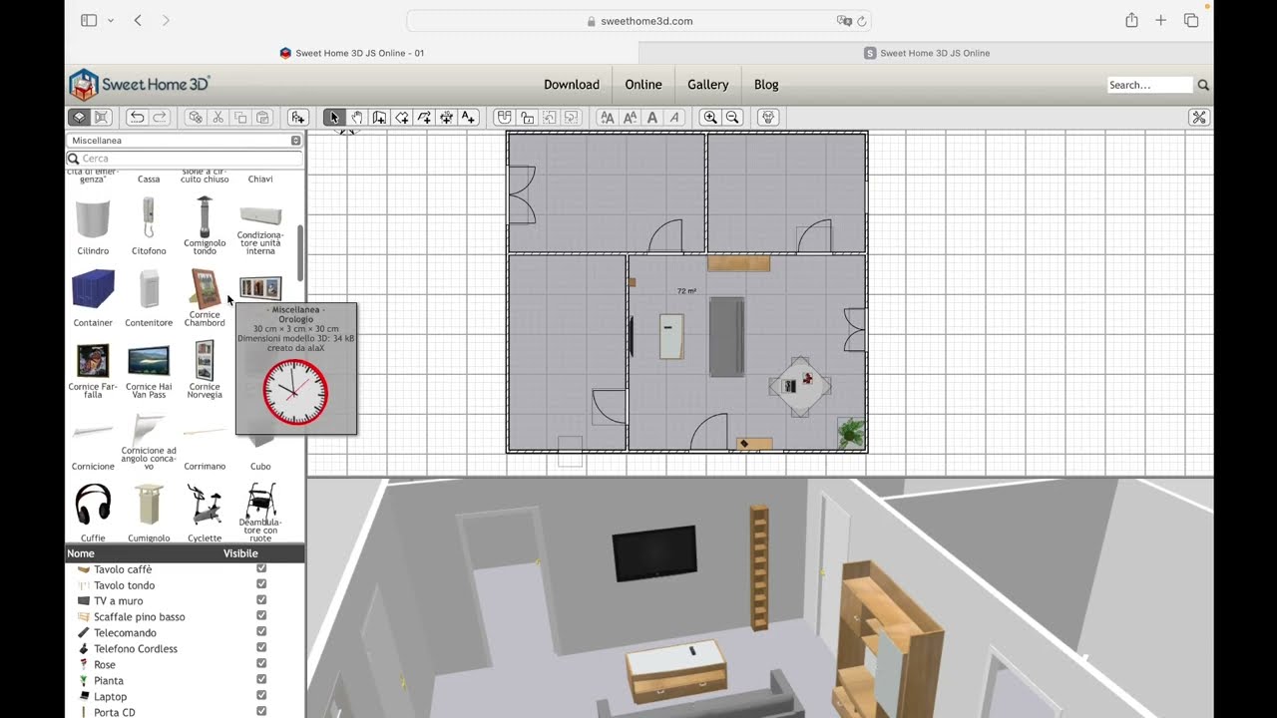Open the Download menu
The width and height of the screenshot is (1277, 718).
pyautogui.click(x=572, y=85)
